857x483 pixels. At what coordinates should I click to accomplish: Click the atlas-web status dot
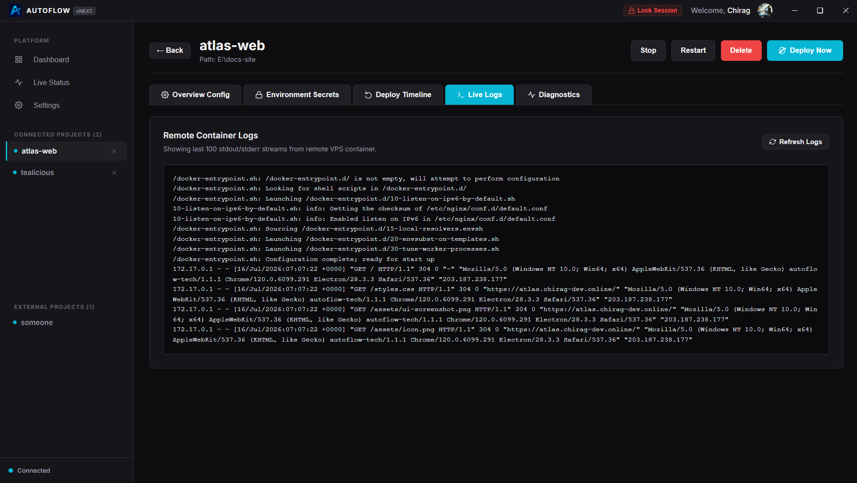pyautogui.click(x=16, y=151)
